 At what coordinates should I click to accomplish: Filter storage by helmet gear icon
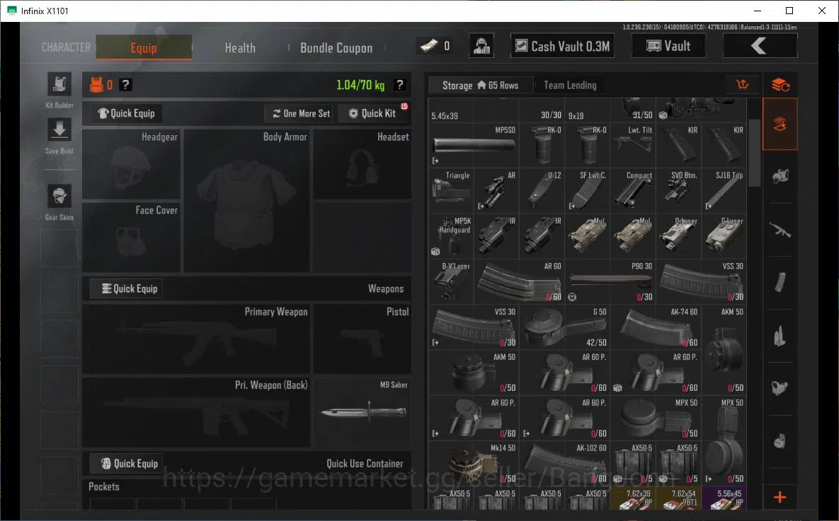(780, 176)
